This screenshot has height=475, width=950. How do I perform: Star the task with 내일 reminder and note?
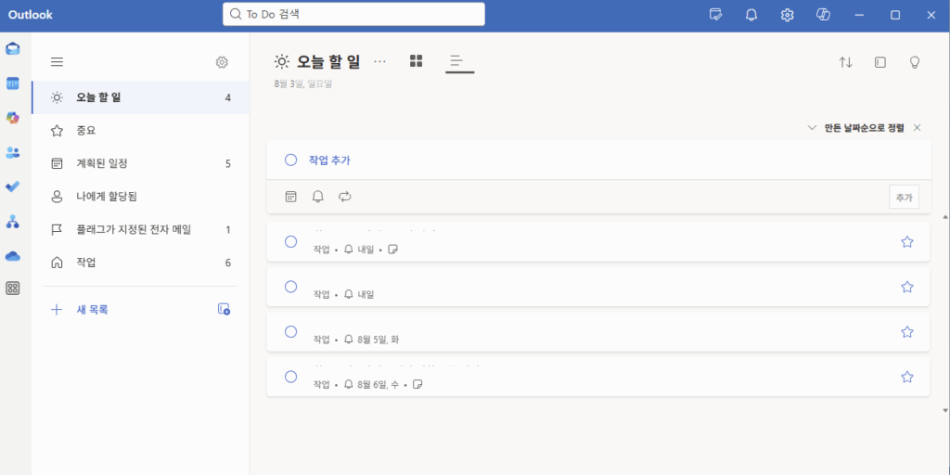point(907,242)
